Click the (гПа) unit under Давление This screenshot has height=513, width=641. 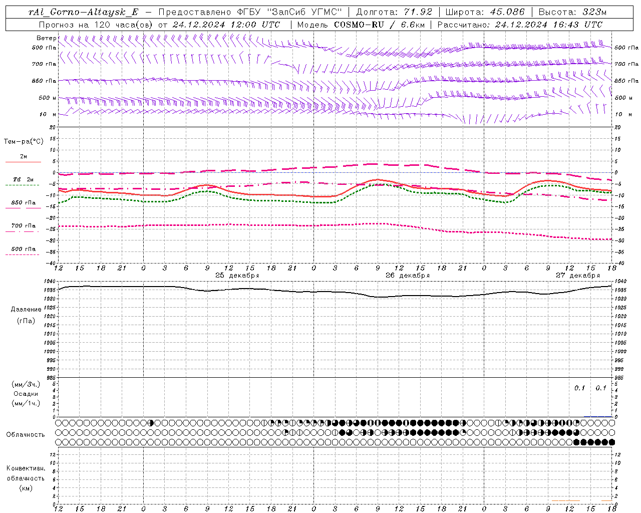pos(26,321)
